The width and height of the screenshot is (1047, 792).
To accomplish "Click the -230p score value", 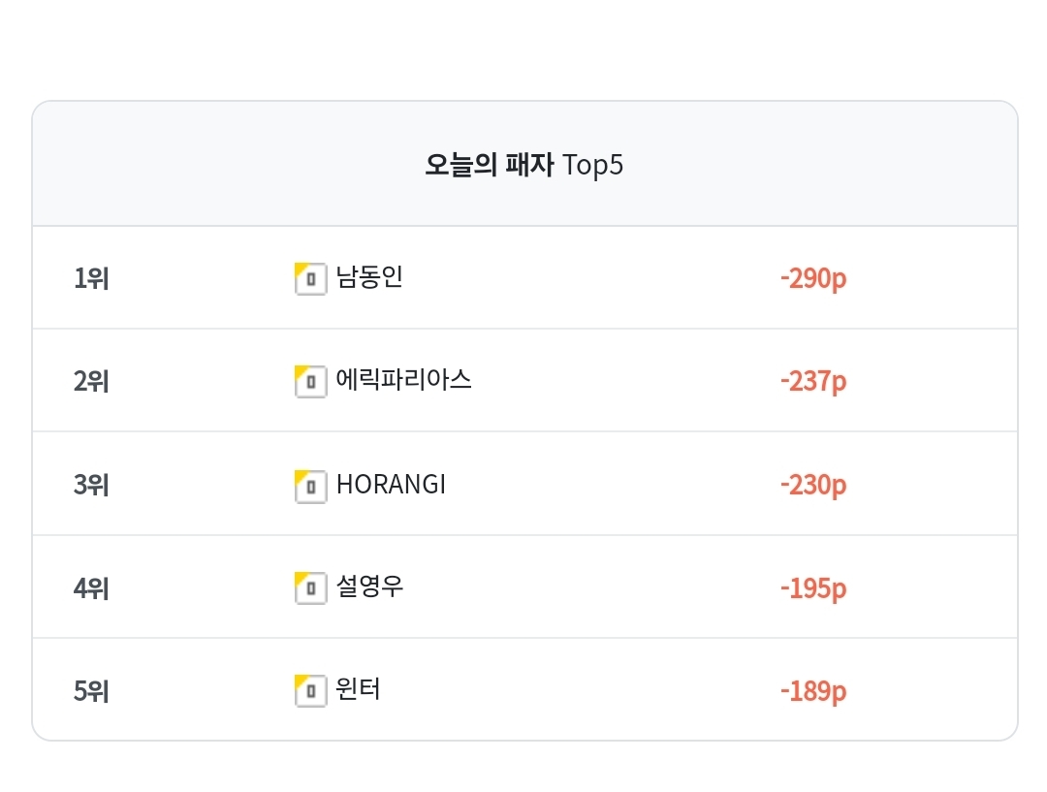I will pyautogui.click(x=813, y=486).
